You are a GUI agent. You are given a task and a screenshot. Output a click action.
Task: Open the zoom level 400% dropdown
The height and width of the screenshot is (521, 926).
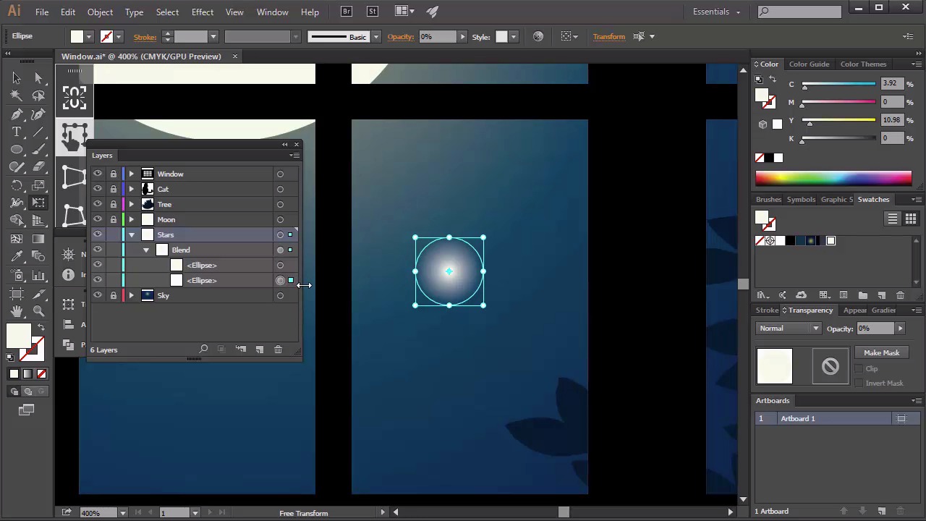tap(122, 513)
